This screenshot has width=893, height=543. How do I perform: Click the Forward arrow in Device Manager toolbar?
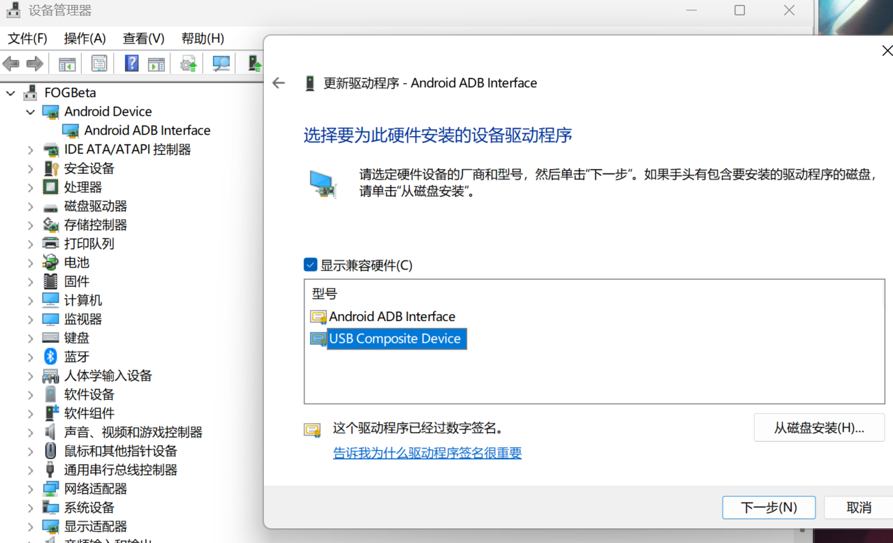[34, 64]
